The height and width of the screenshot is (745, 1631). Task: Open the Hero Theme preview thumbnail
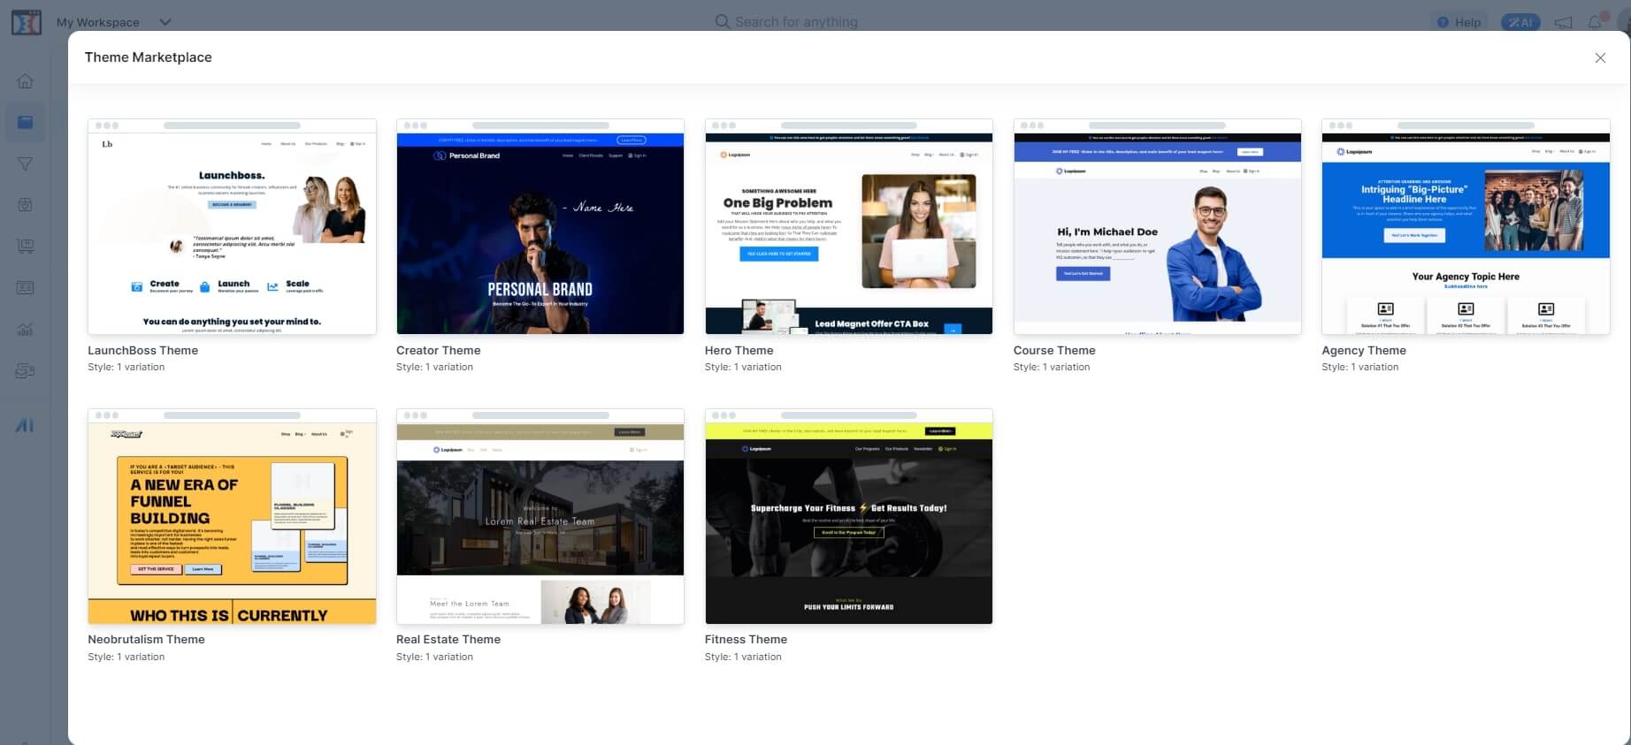click(848, 226)
